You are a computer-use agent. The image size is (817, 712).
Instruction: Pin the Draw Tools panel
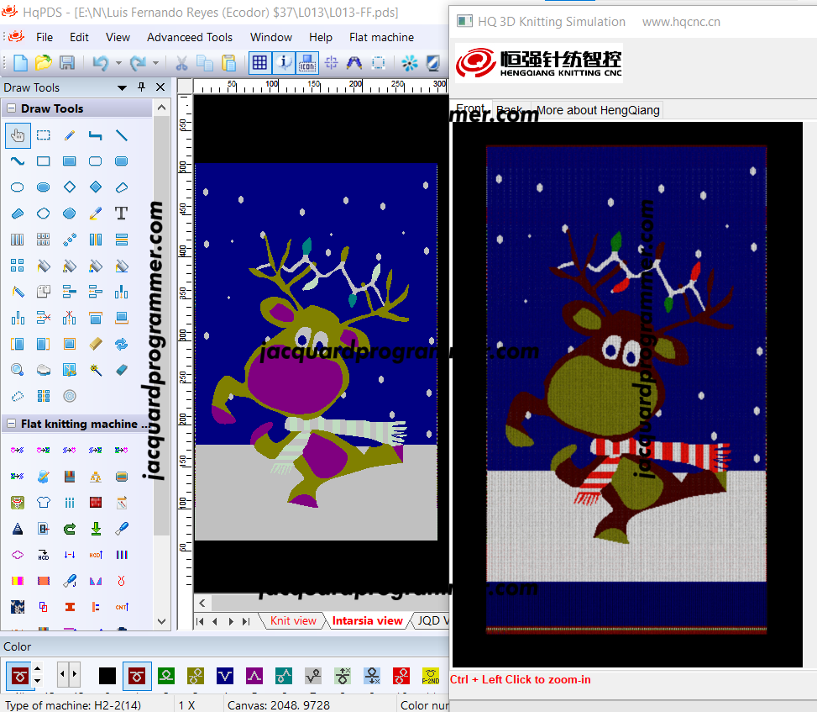[x=141, y=87]
